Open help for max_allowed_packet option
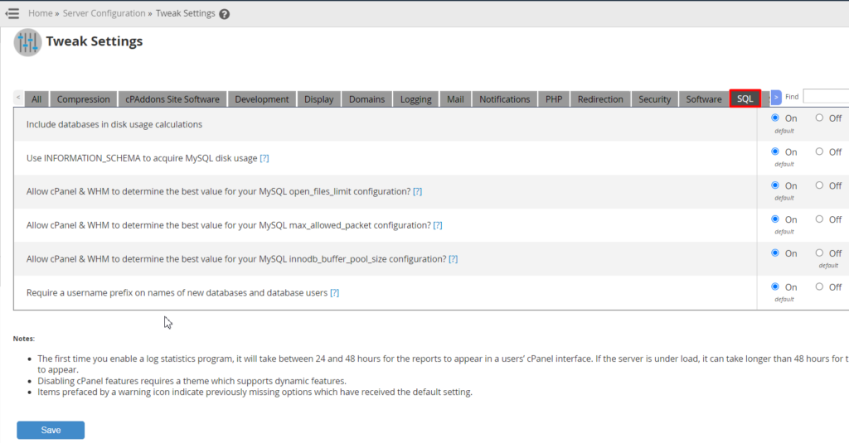849x443 pixels. click(x=438, y=225)
